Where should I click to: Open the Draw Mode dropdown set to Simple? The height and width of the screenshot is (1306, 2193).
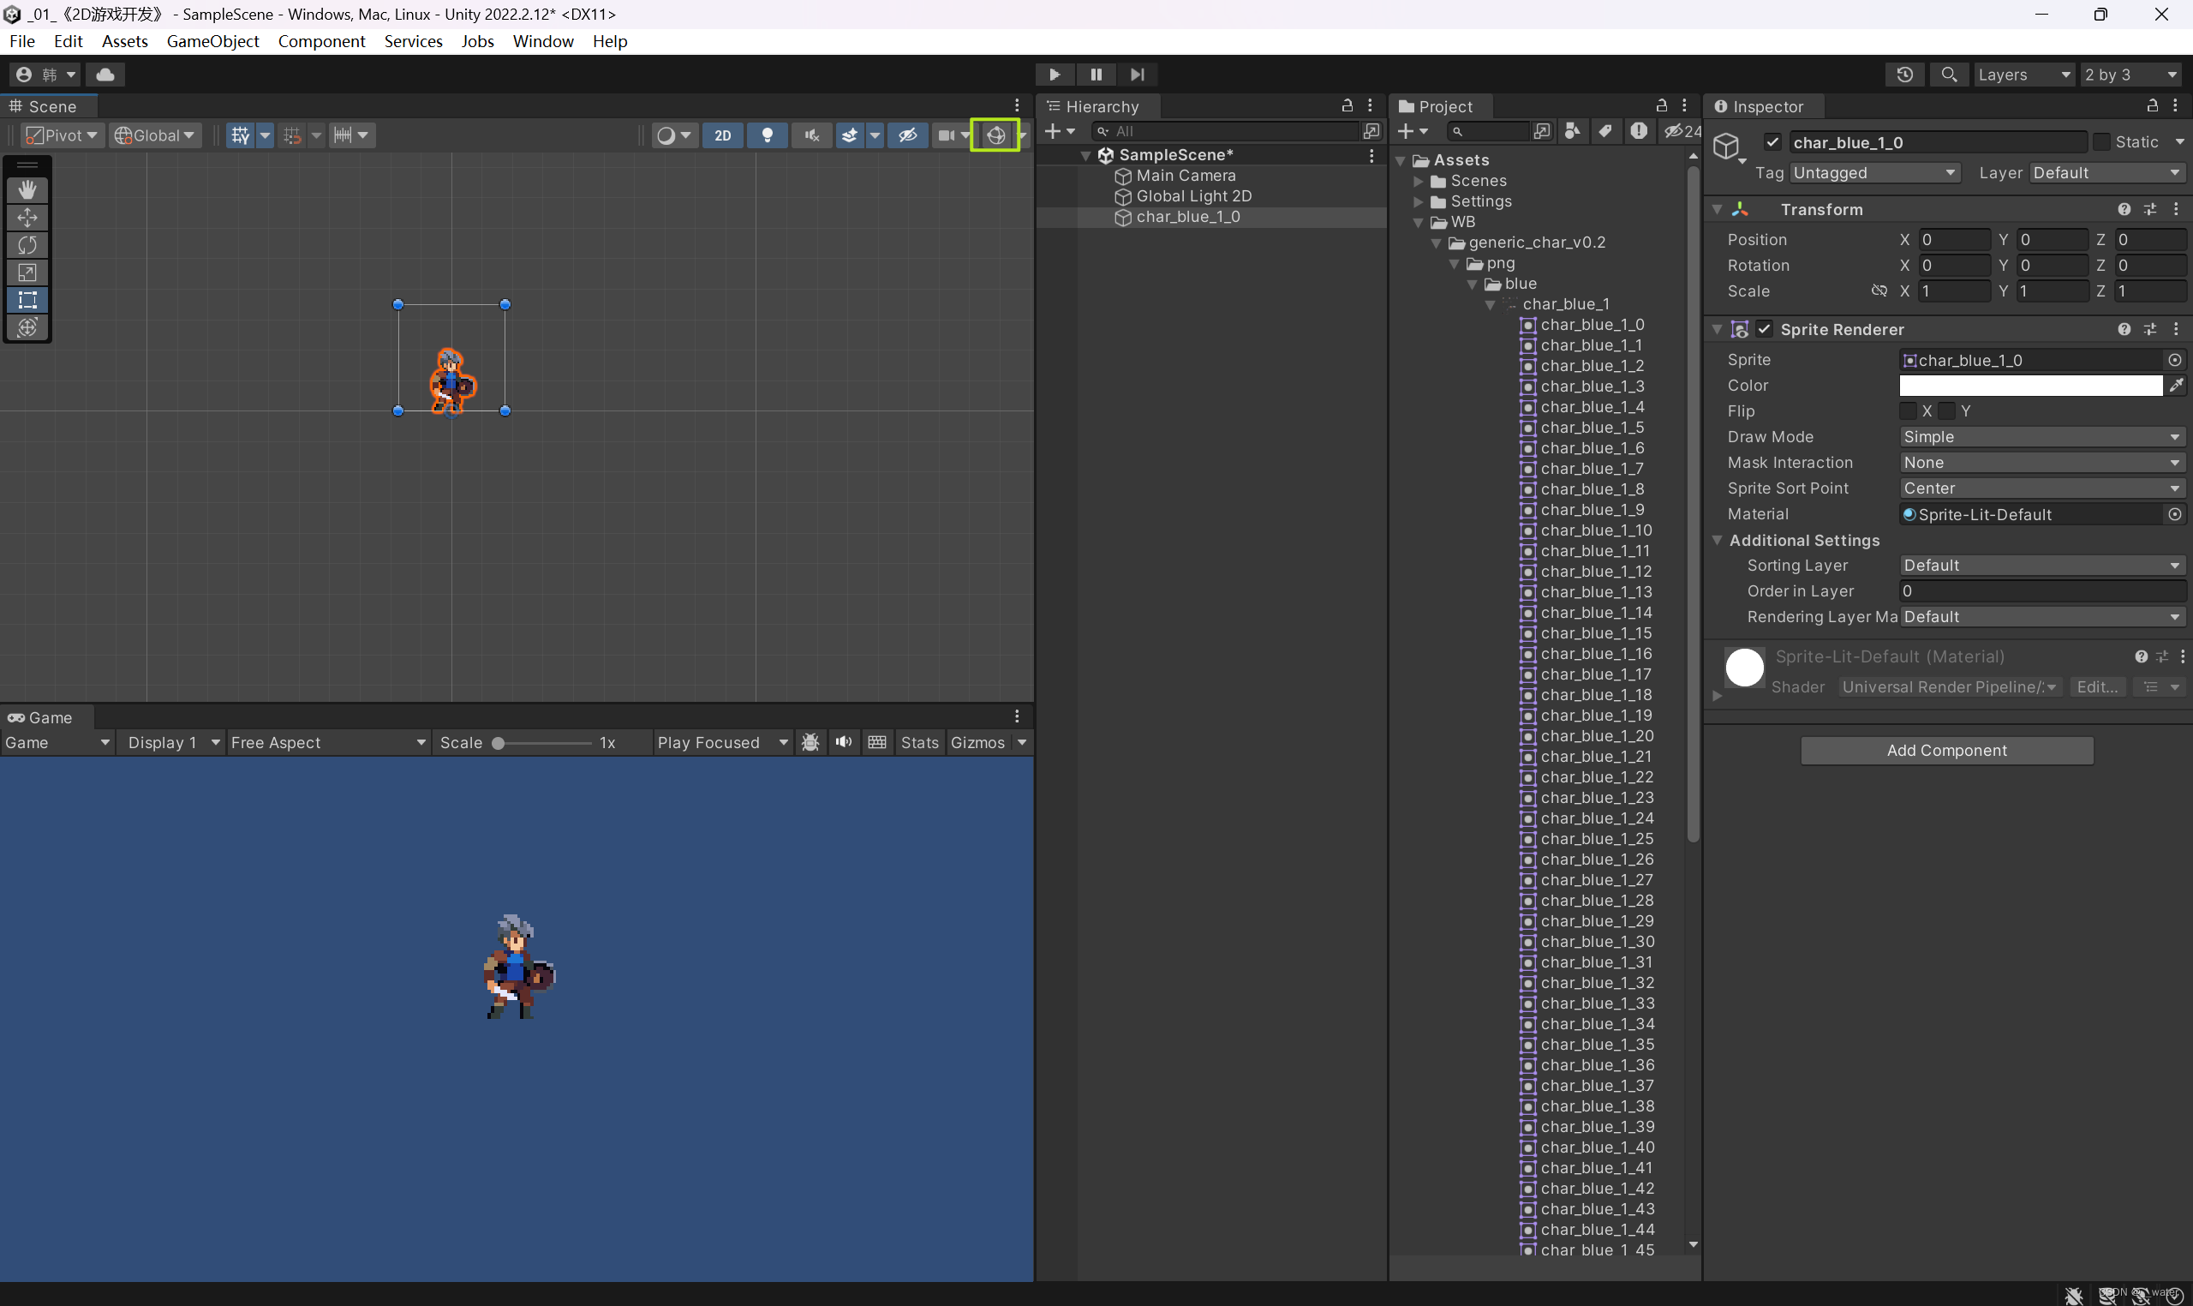[x=2040, y=436]
